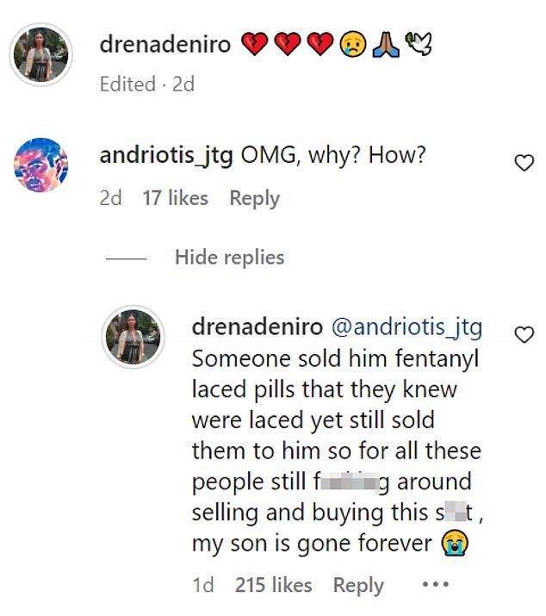This screenshot has height=616, width=546.
Task: Open the andriotis_jtg profile picture
Action: [x=40, y=165]
